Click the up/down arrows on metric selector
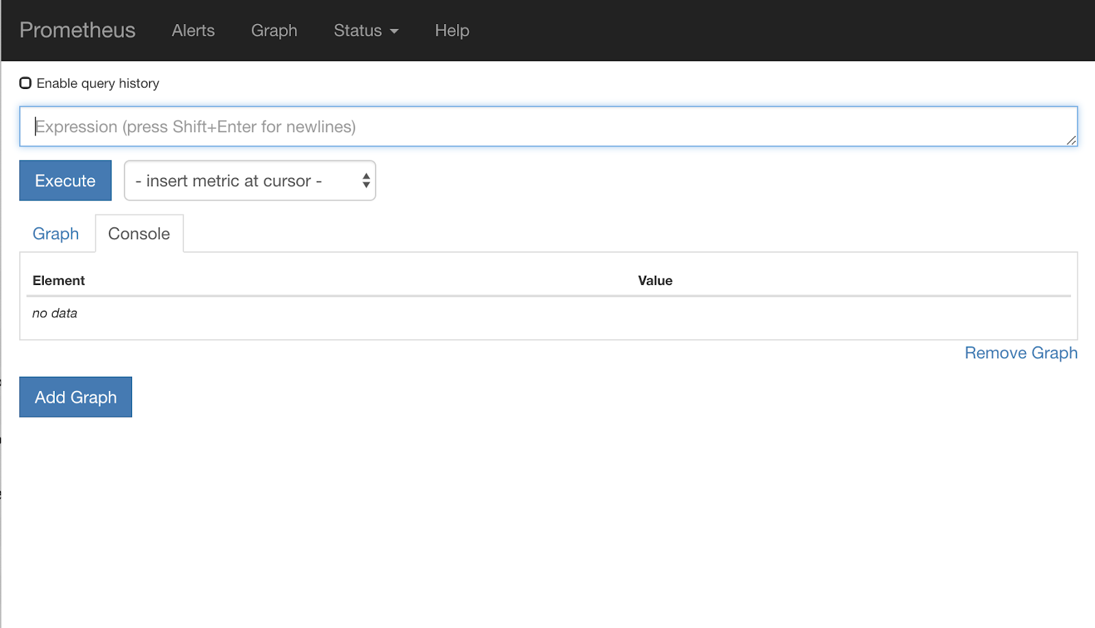 pyautogui.click(x=366, y=180)
